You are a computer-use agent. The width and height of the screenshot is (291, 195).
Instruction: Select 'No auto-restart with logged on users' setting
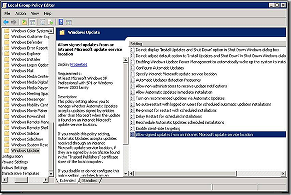(x=203, y=104)
